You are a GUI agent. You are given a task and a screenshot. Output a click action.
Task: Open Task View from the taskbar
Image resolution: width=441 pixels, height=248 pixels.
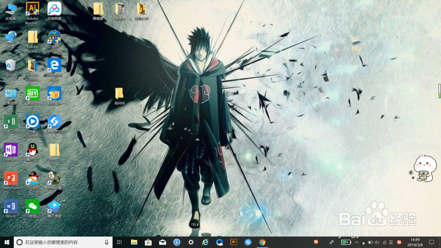pos(119,242)
